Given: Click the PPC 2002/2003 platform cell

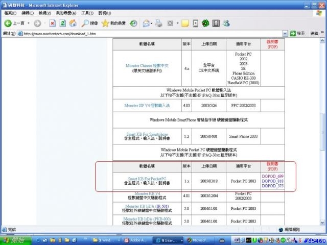Looking at the screenshot, I should pos(243,106).
